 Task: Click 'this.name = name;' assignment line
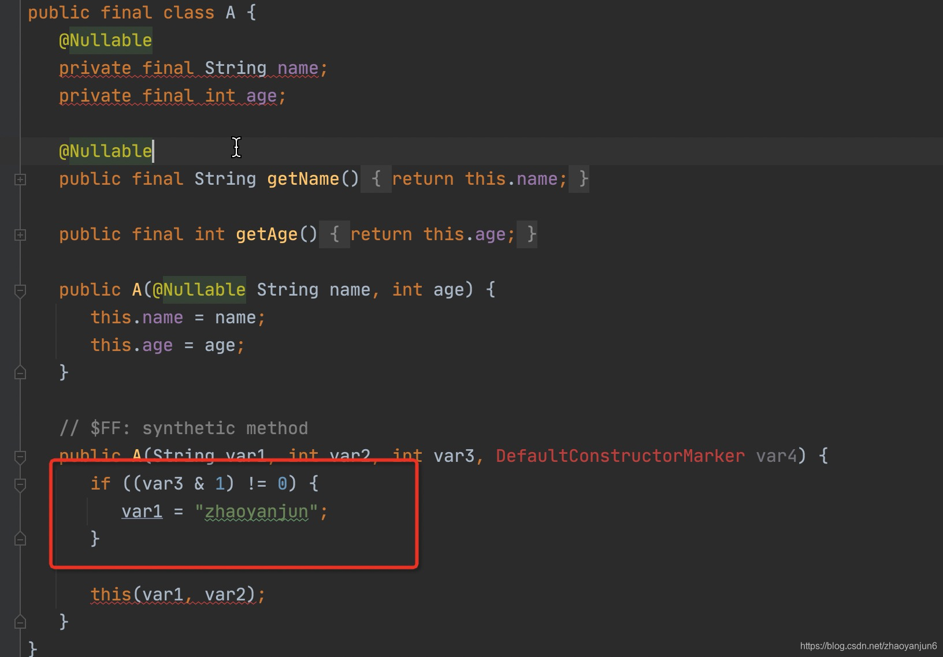click(x=177, y=318)
